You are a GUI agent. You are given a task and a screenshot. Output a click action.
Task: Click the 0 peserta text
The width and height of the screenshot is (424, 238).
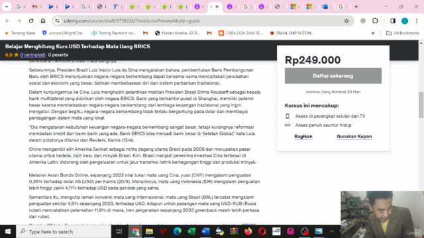(x=58, y=55)
